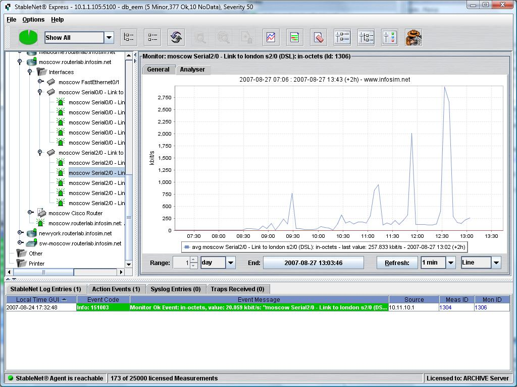Switch to the Analyser tab
Screen dimensions: 517x387
point(192,70)
